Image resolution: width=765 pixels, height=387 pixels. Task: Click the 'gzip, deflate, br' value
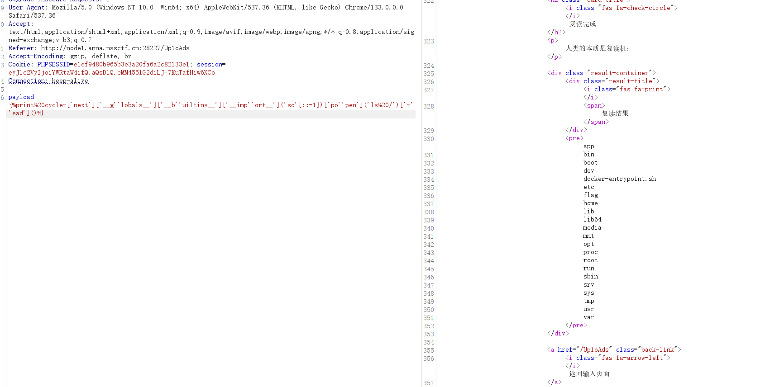click(100, 56)
